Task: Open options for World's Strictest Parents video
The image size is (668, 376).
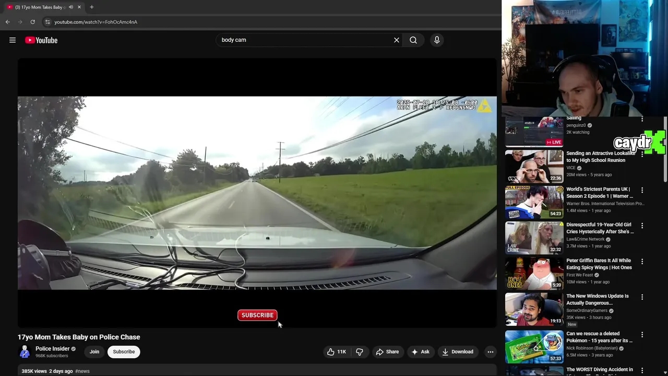Action: [x=642, y=190]
